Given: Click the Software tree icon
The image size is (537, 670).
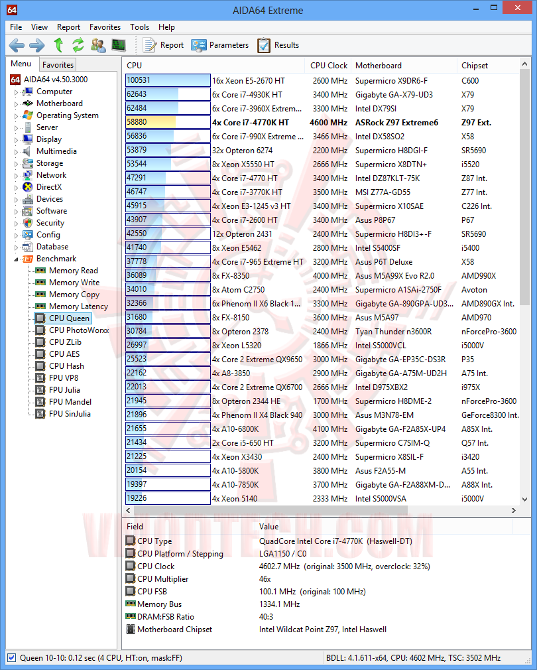Looking at the screenshot, I should click(x=28, y=211).
